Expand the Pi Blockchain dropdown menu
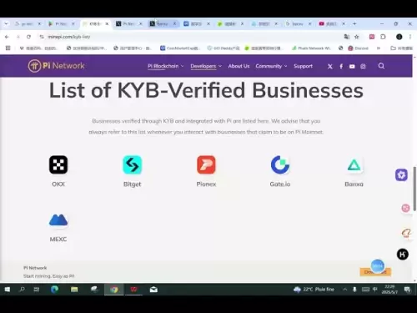This screenshot has width=417, height=313. pos(166,66)
